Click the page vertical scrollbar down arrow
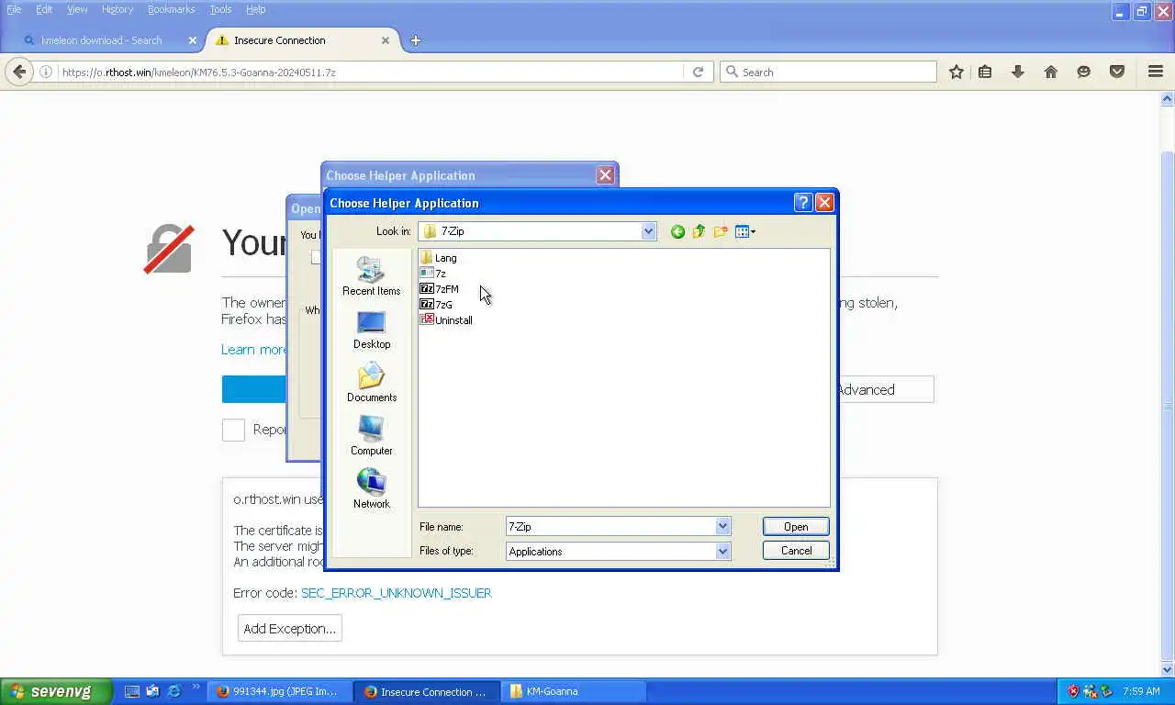The height and width of the screenshot is (705, 1175). [x=1168, y=670]
